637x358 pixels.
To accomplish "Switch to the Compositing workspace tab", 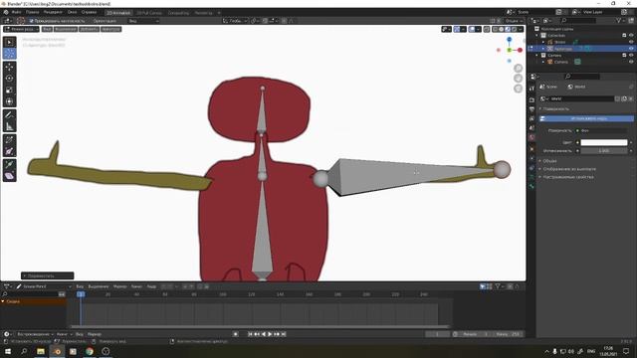I will point(178,13).
